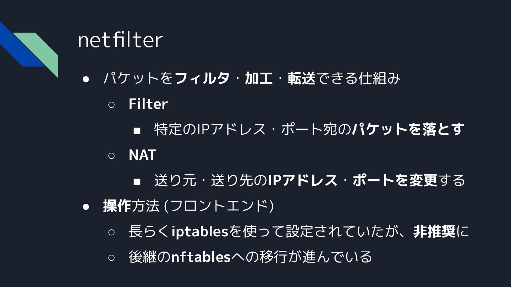Click the パケットを落とす bold phrase

(x=408, y=129)
